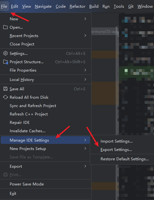Expand the Recent Projects submenu arrow
This screenshot has height=200, width=154.
[x=85, y=35]
